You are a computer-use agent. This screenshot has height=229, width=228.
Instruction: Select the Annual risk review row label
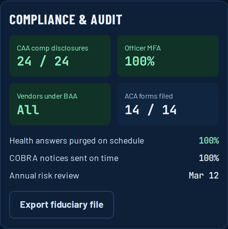coord(44,176)
